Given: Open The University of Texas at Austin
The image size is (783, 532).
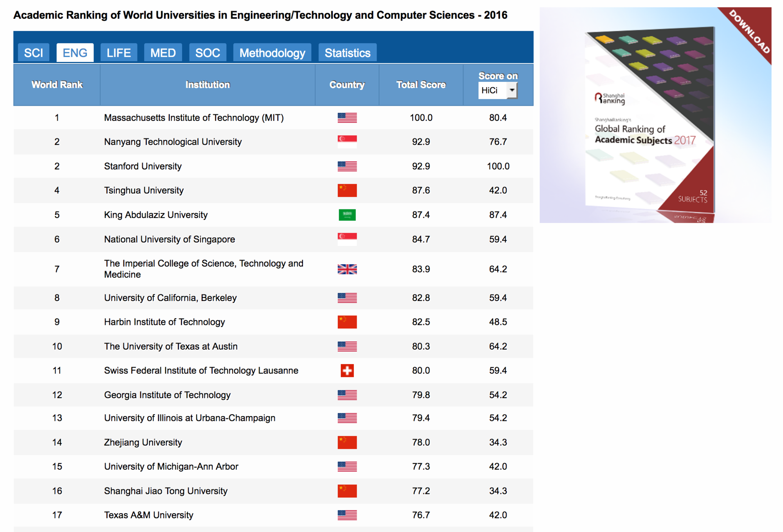Looking at the screenshot, I should click(x=171, y=346).
